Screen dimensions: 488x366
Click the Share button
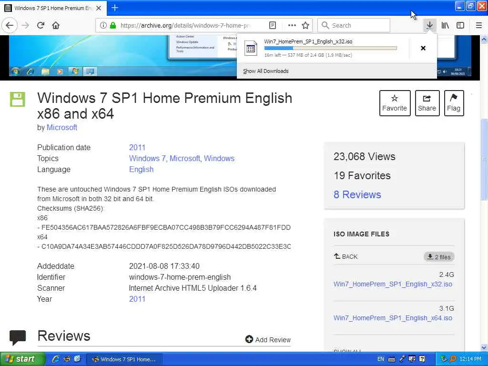click(x=427, y=103)
